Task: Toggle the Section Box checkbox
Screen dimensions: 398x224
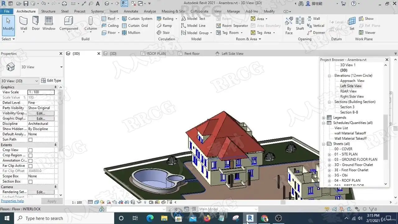Action: point(30,182)
